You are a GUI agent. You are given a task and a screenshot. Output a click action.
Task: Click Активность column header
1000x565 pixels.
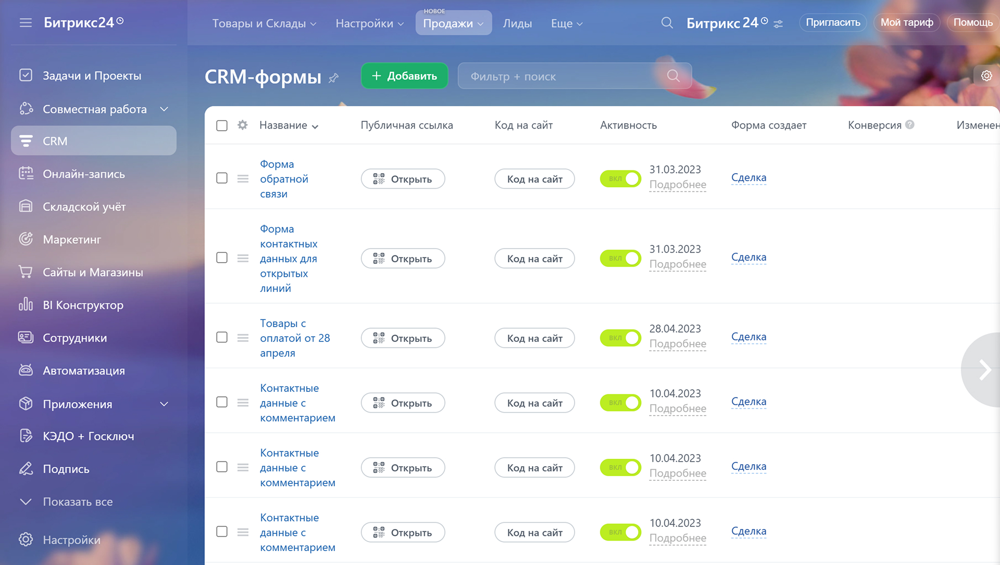[628, 125]
